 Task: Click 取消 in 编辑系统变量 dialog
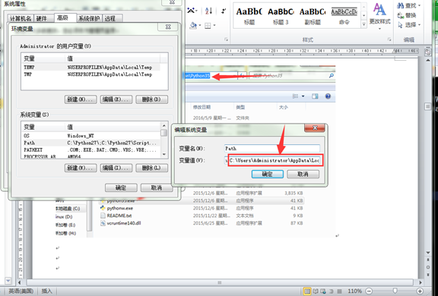click(x=303, y=175)
